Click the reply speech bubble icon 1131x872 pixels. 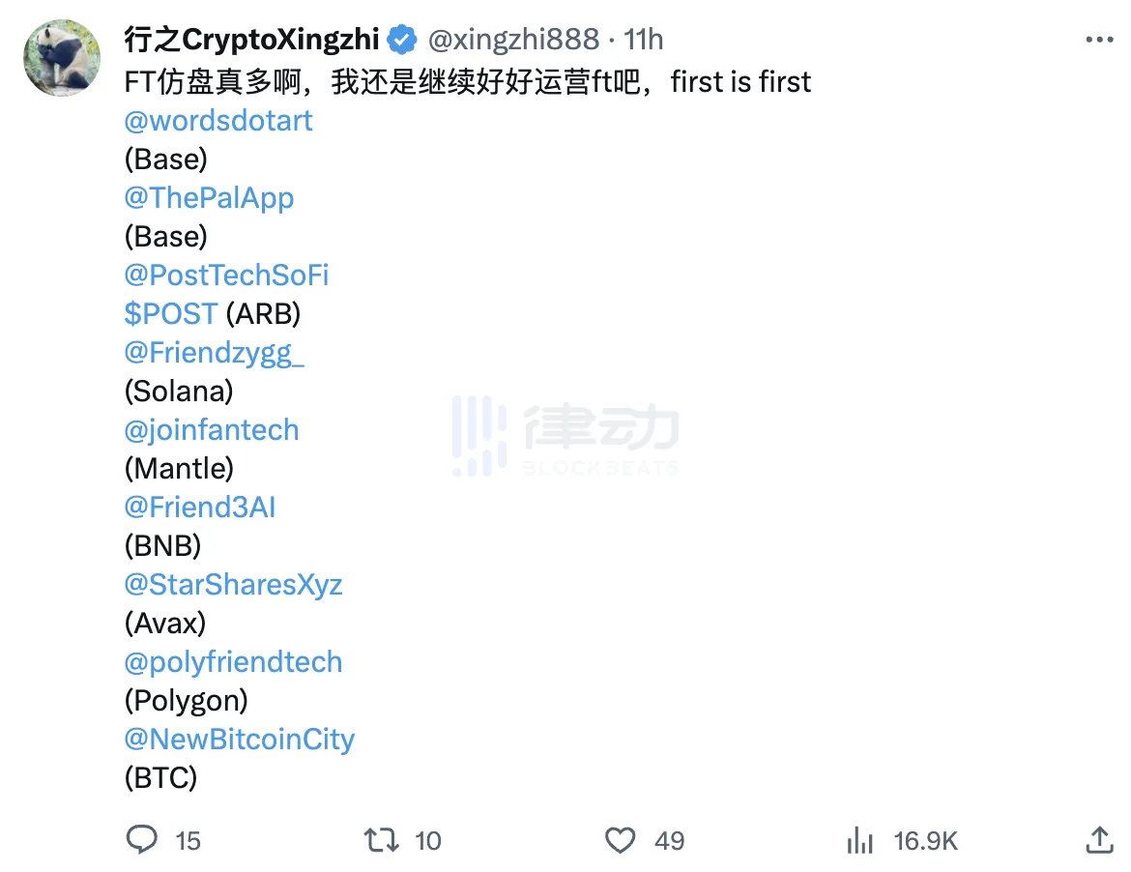142,839
